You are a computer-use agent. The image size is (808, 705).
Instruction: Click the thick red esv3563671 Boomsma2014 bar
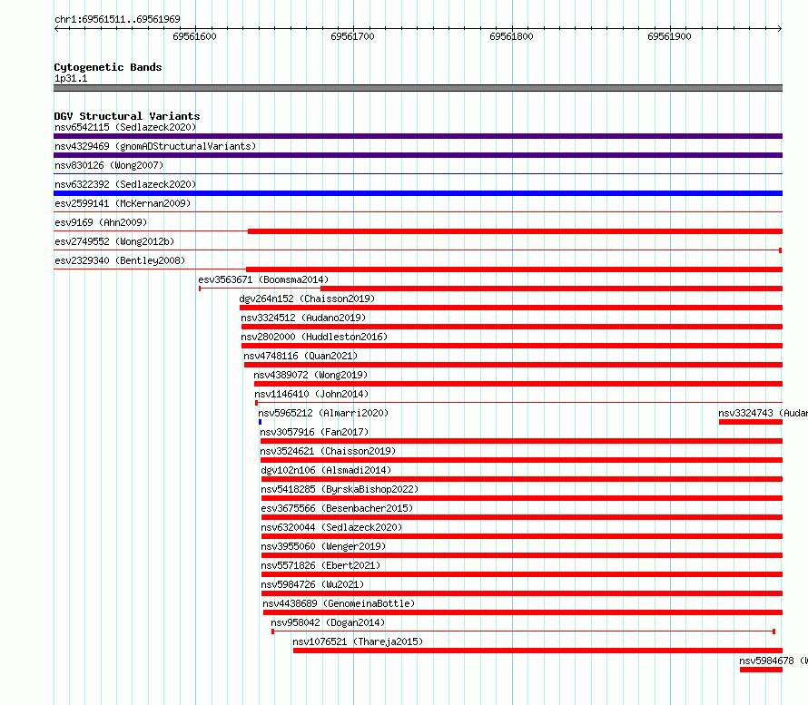[x=551, y=289]
